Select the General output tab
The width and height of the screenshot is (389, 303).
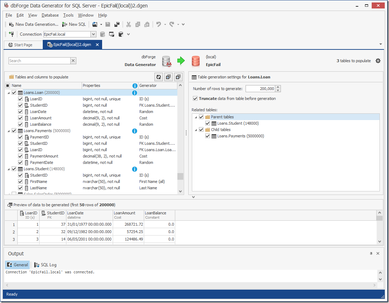[x=18, y=265]
